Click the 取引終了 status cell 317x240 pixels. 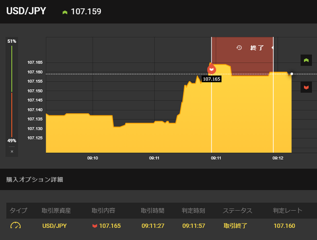pyautogui.click(x=235, y=226)
